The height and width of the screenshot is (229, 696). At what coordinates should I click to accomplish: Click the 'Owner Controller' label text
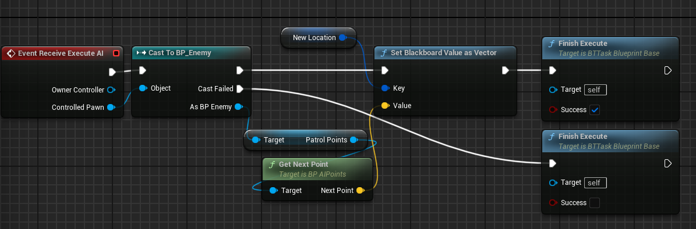tap(78, 90)
